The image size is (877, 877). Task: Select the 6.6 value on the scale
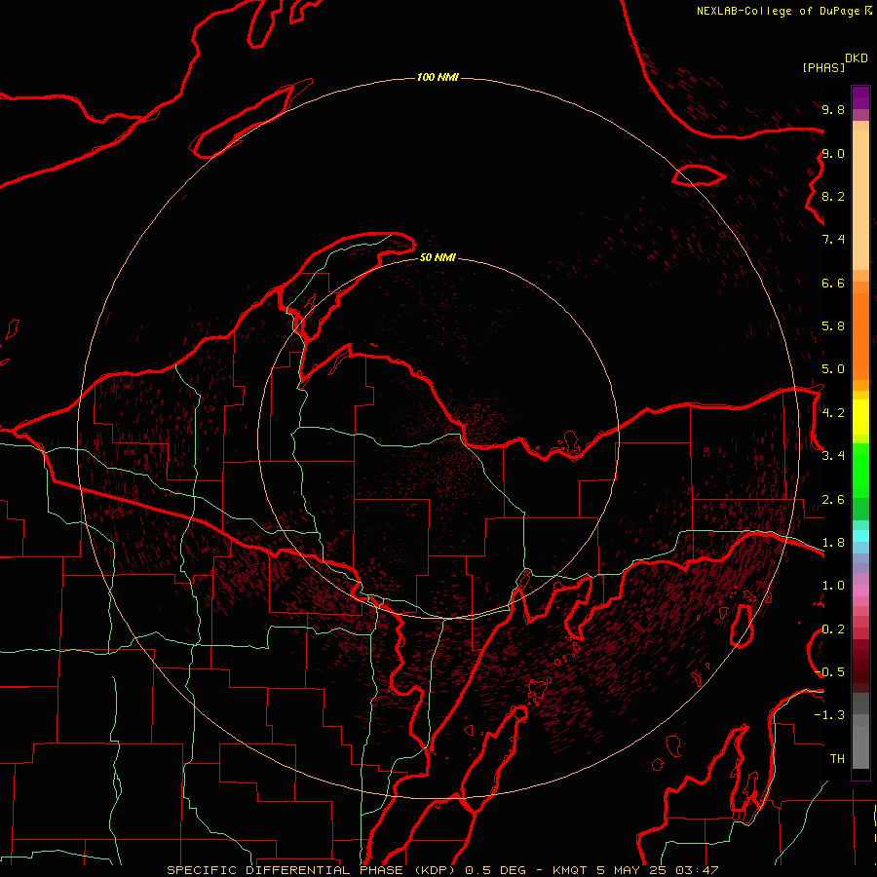click(833, 283)
